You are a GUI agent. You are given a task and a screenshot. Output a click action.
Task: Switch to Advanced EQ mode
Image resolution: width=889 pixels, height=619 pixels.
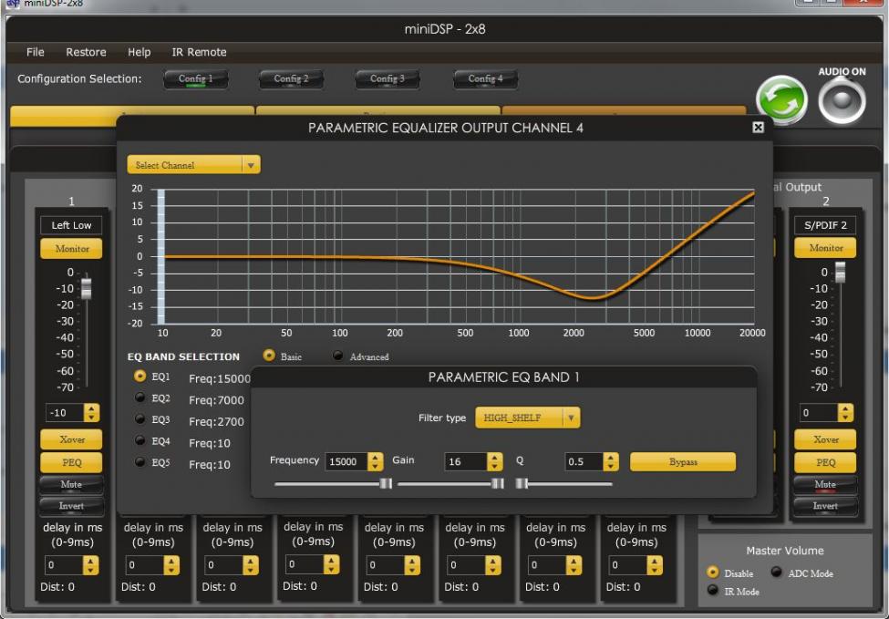click(x=338, y=356)
